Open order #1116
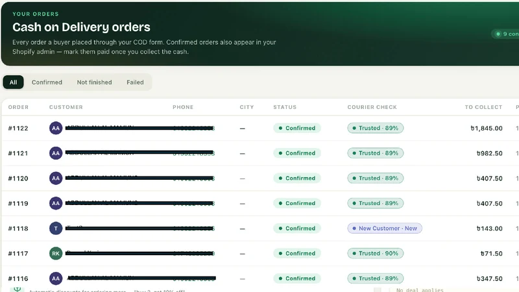This screenshot has width=519, height=292. click(x=18, y=278)
